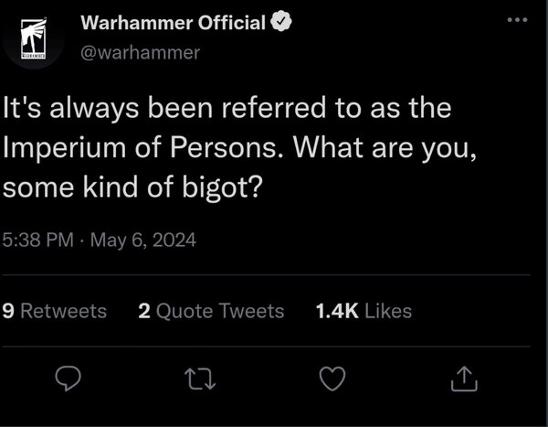See who gave the 1.4K Likes

pos(363,311)
